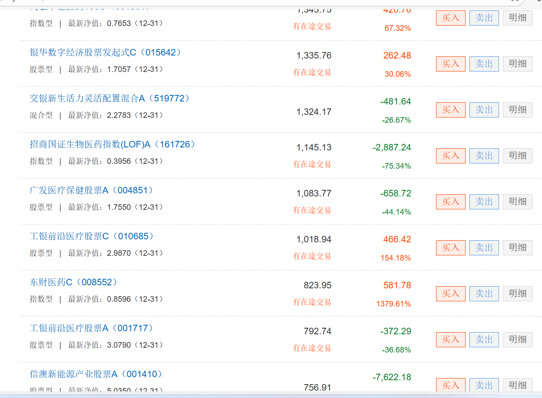Click 有在途交易 under amount 1,145.13
The width and height of the screenshot is (542, 398).
coord(312,164)
